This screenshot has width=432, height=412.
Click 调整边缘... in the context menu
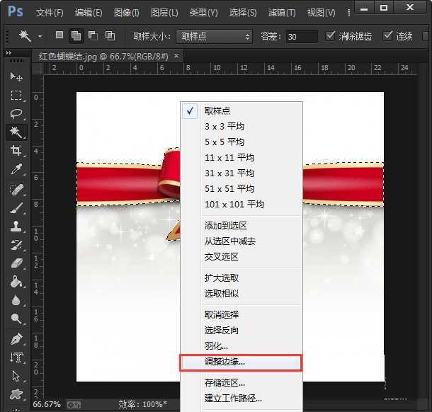224,362
